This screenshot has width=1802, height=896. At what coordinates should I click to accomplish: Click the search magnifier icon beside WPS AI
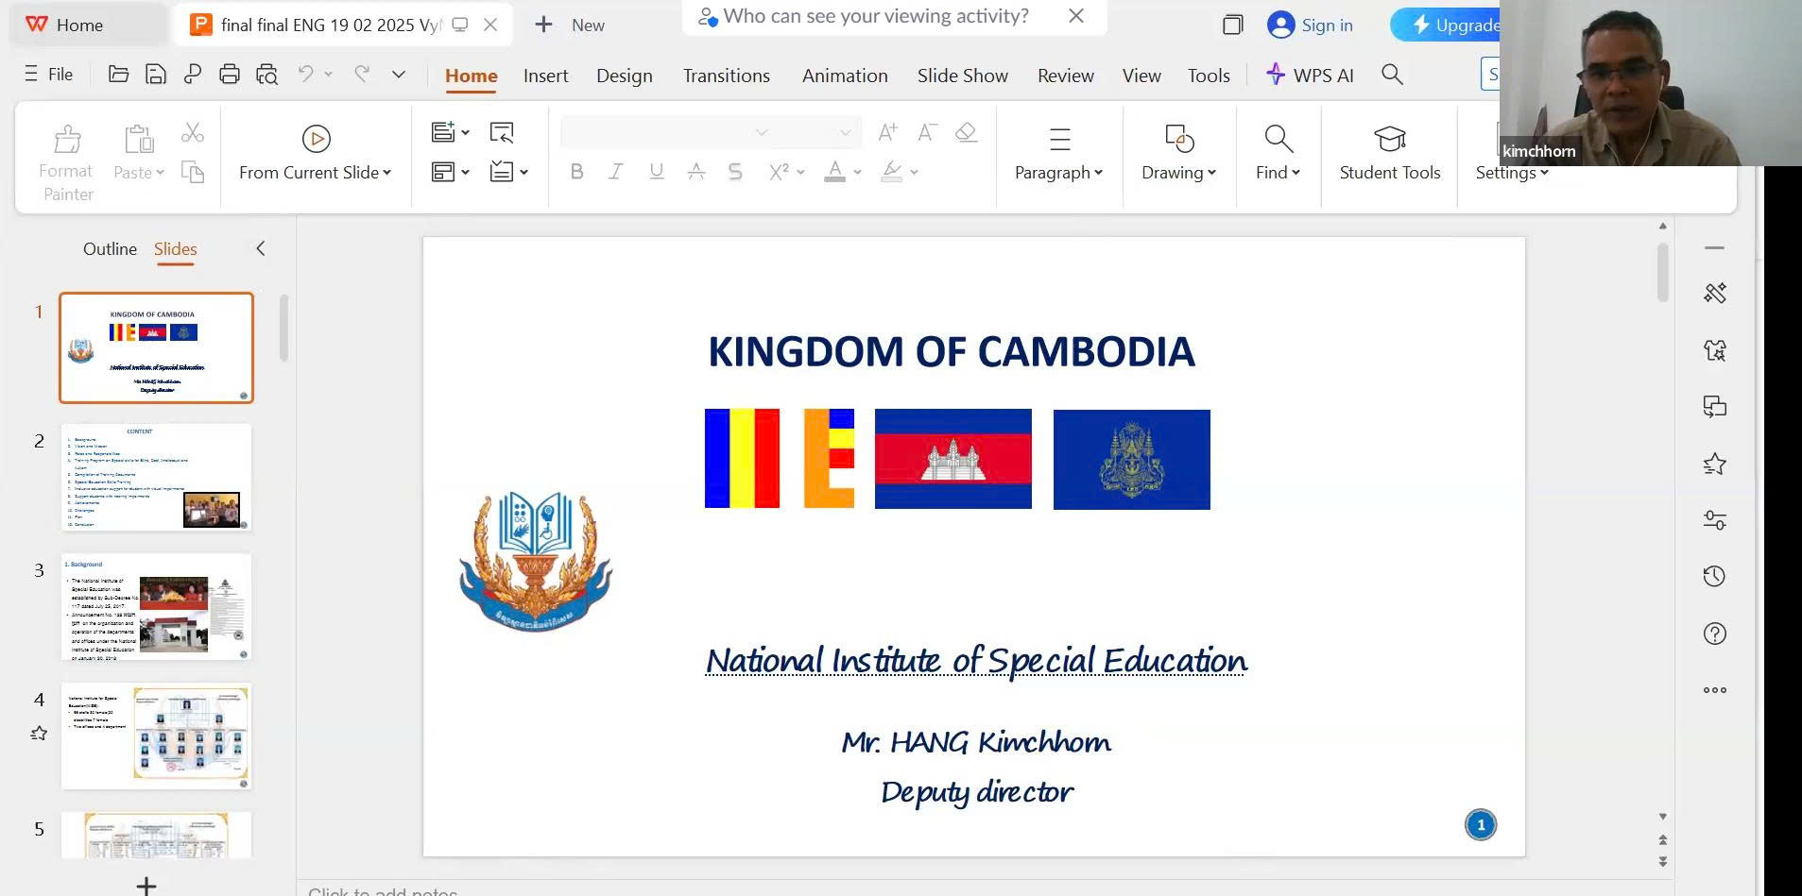[1392, 75]
